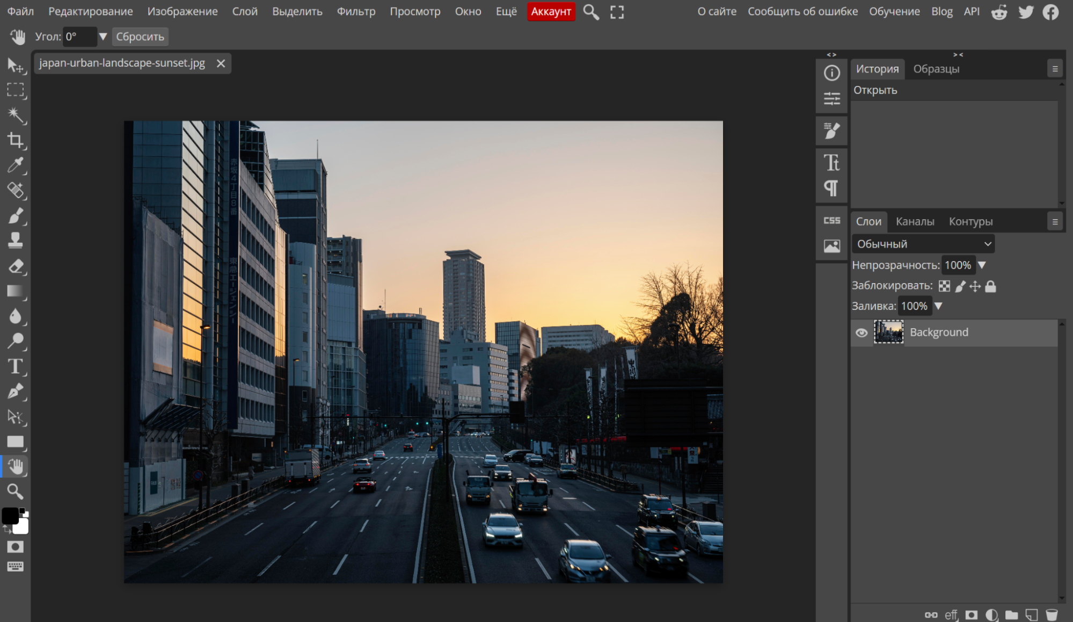Open the CSS panel icon
The image size is (1073, 622).
pyautogui.click(x=831, y=221)
